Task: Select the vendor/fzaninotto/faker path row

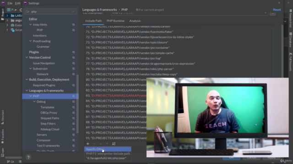Action: 130,32
